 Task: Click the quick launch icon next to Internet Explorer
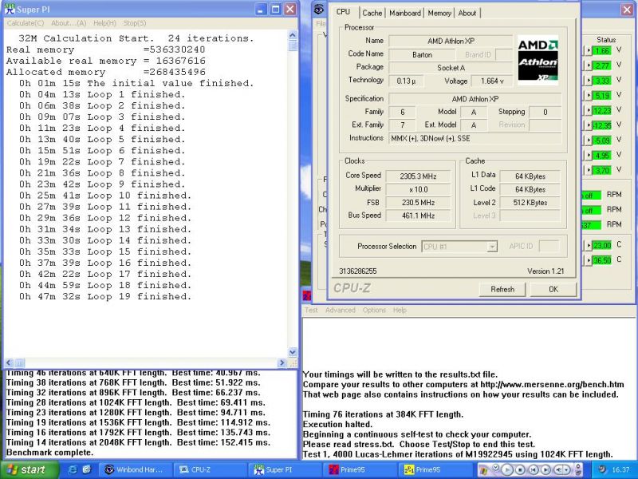[x=87, y=469]
